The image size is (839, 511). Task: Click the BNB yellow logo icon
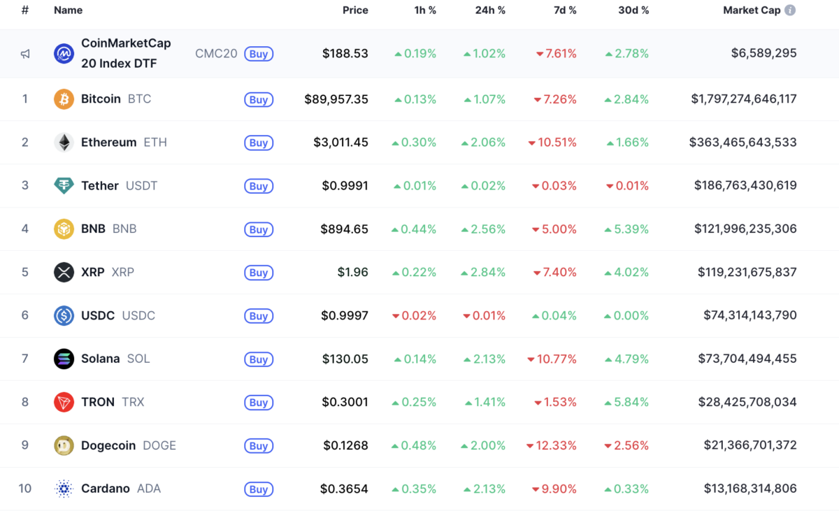click(x=64, y=229)
